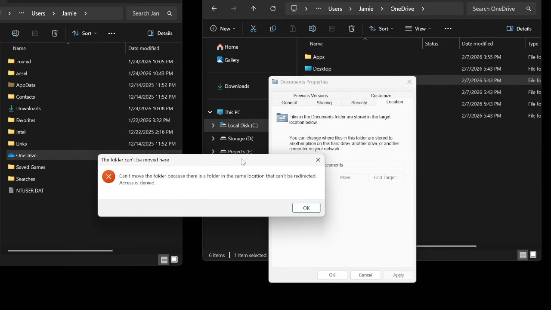551x310 pixels.
Task: Open the Sharing tab in Documents Properties
Action: click(324, 102)
